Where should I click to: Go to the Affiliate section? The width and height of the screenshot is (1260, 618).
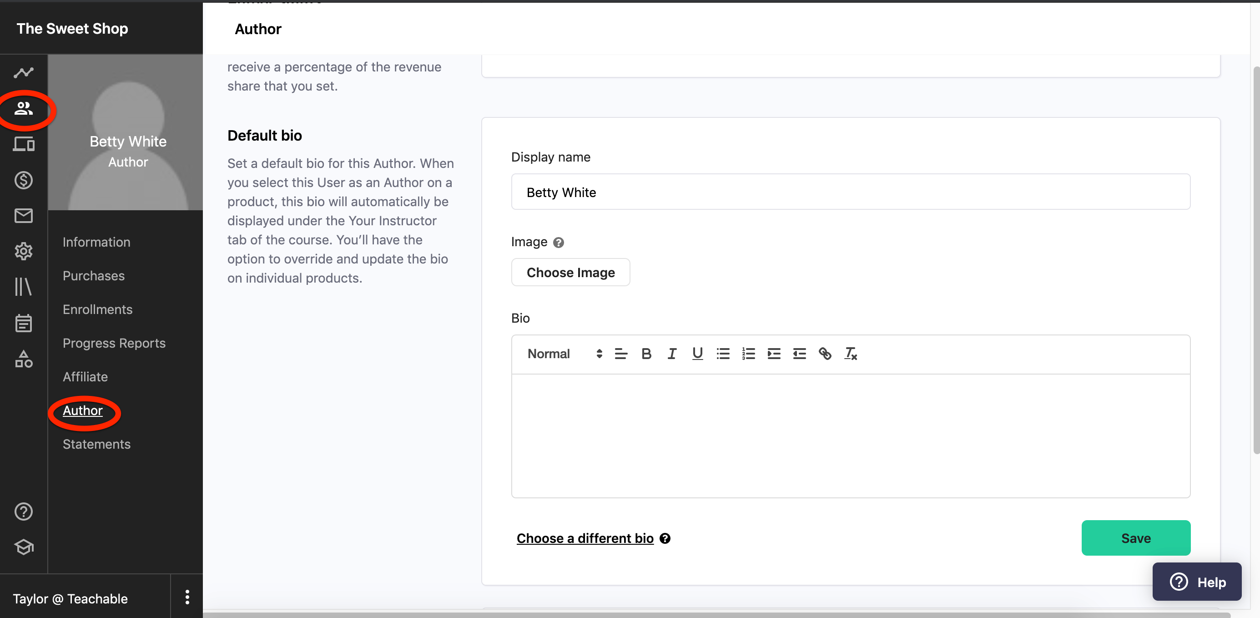(85, 377)
